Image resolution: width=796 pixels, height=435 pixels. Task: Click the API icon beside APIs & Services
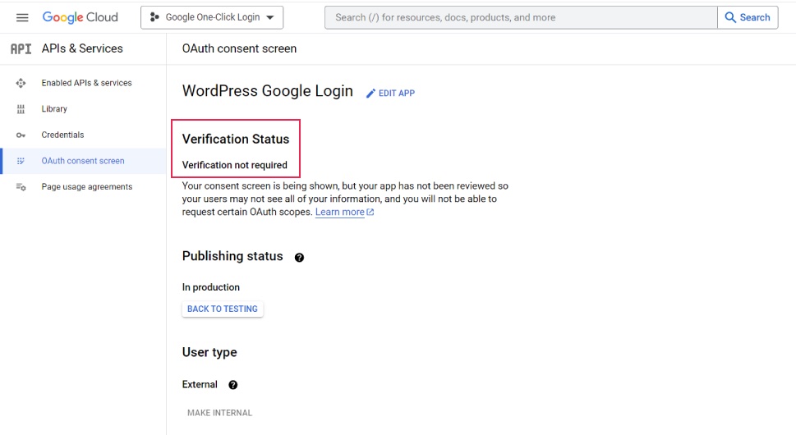coord(21,48)
